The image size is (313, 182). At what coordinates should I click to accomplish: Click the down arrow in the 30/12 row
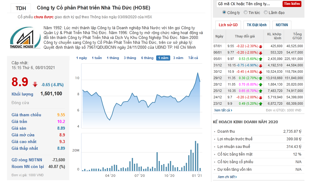(261, 72)
